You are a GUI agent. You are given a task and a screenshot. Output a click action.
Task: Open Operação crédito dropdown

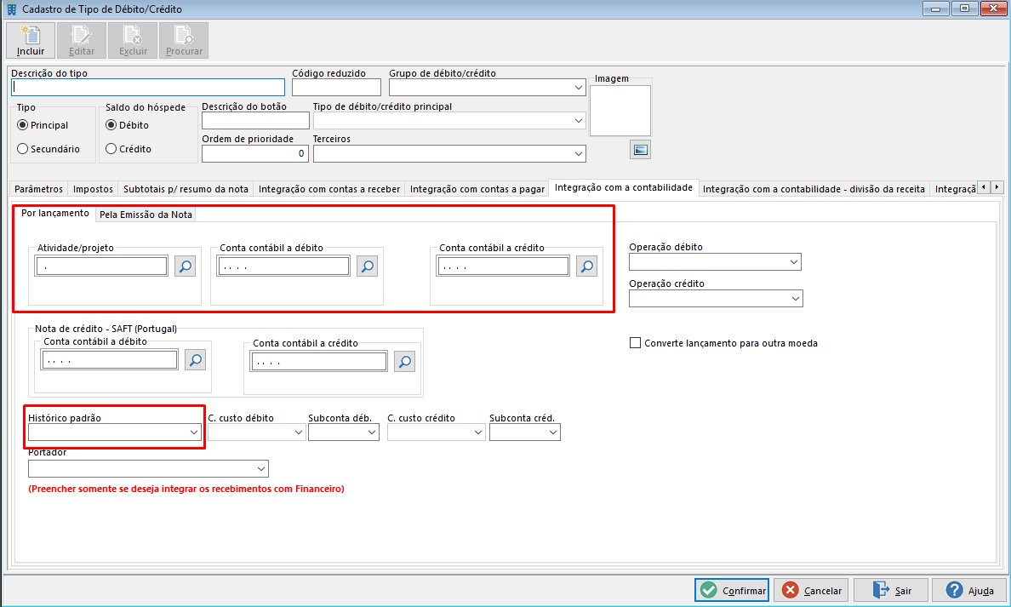click(x=795, y=299)
